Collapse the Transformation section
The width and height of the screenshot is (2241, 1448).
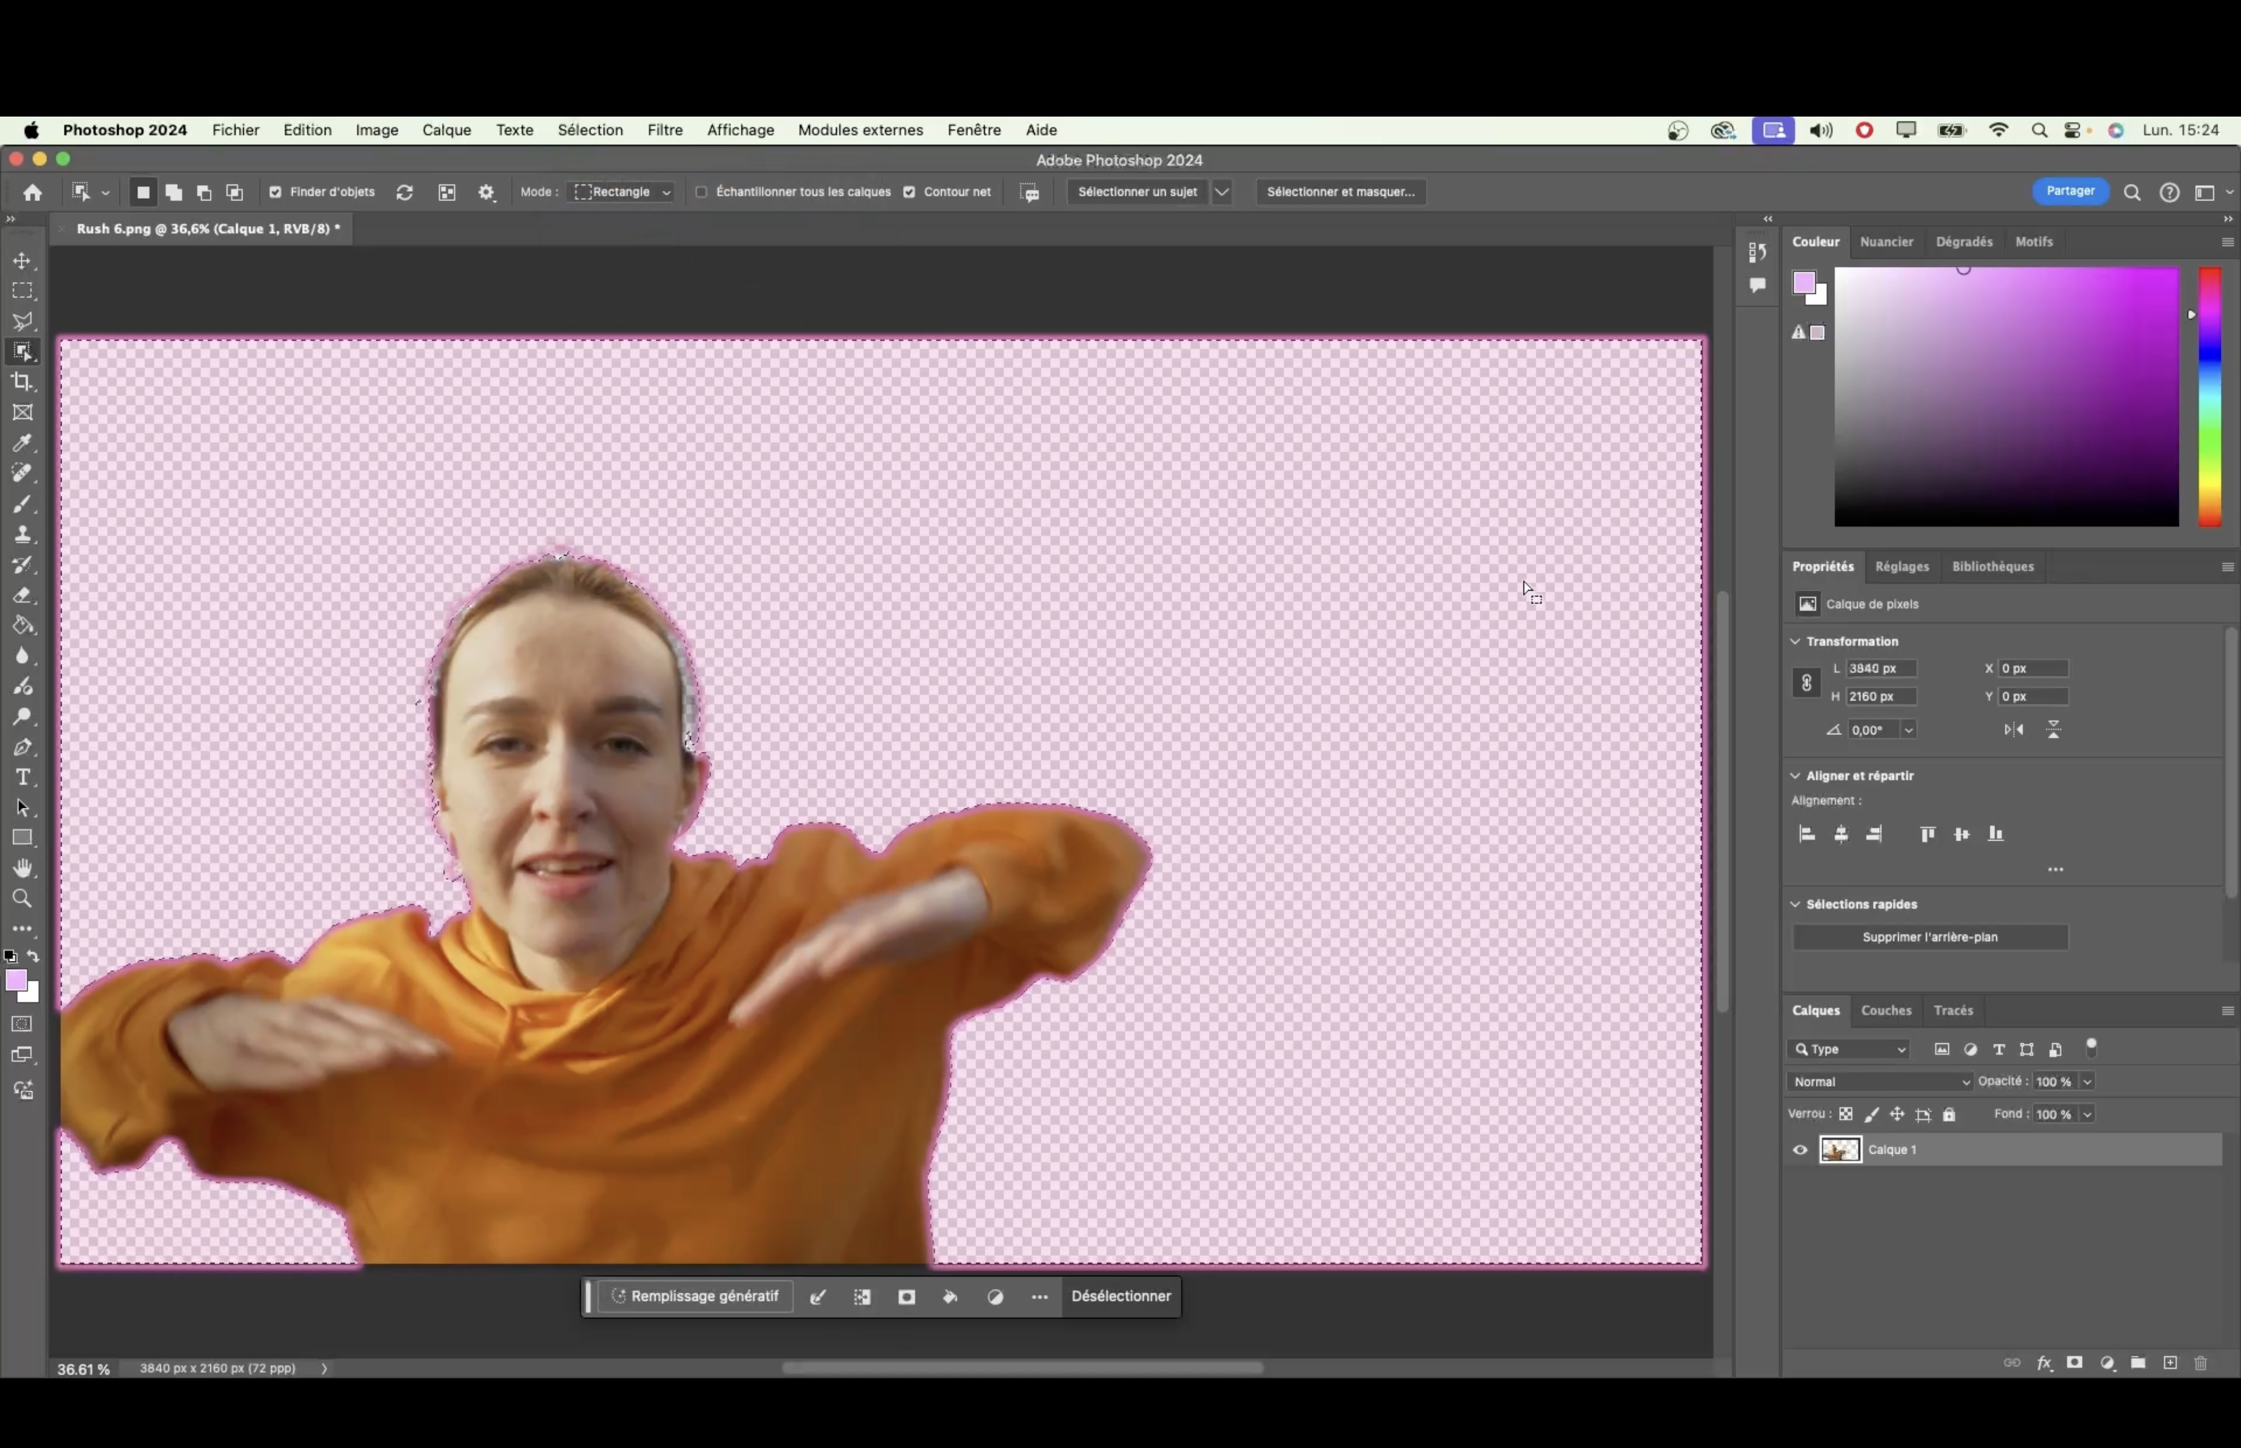pyautogui.click(x=1795, y=641)
